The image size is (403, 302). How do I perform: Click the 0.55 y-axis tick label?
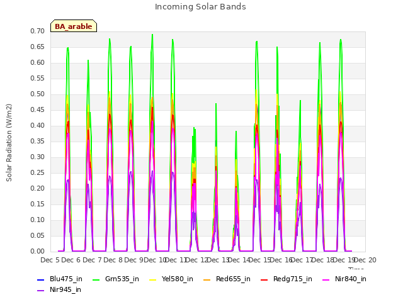(38, 78)
